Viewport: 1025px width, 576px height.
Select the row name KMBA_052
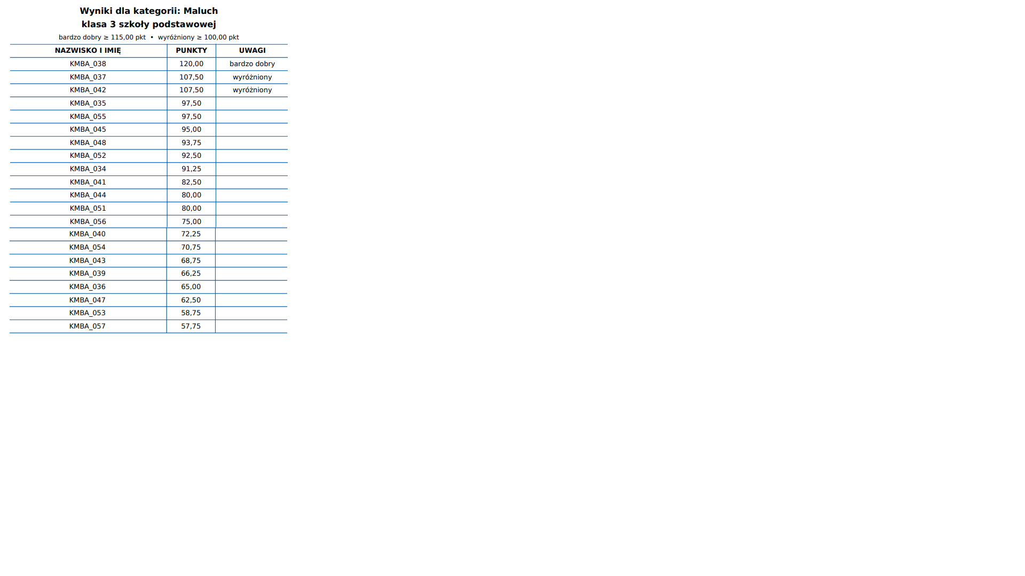88,156
